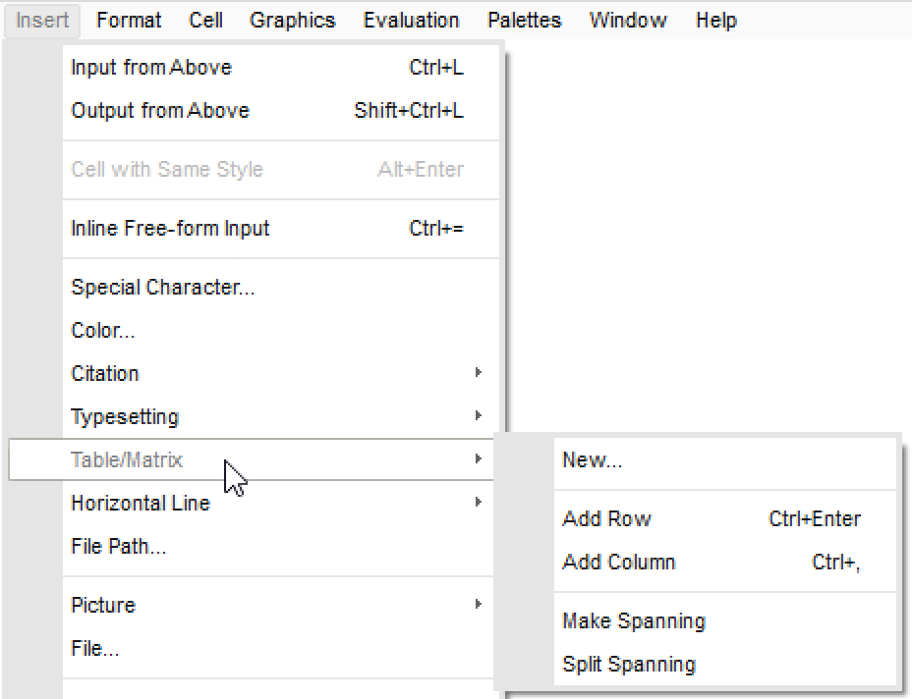Open the Graphics menu
Viewport: 912px width, 699px height.
(x=292, y=20)
